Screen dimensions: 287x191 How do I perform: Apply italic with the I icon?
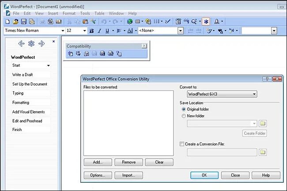coord(99,31)
